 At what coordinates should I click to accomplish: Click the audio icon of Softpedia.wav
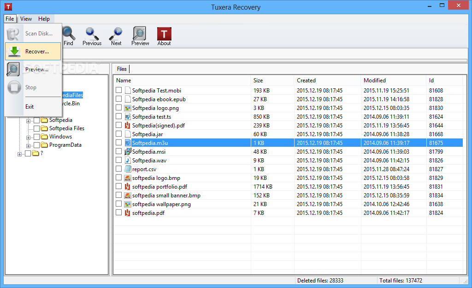[128, 160]
